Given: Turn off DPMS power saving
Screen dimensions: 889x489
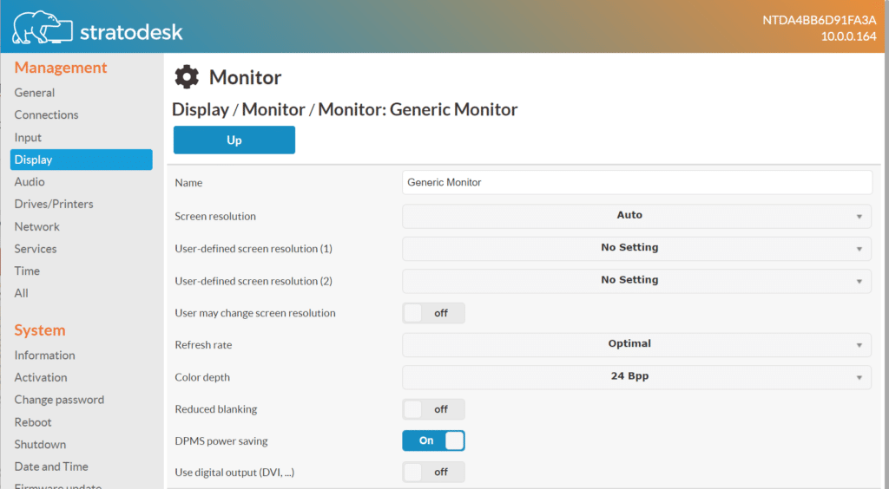Looking at the screenshot, I should (x=434, y=440).
